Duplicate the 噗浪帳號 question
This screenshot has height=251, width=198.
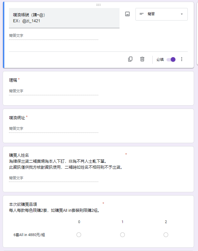pos(130,59)
